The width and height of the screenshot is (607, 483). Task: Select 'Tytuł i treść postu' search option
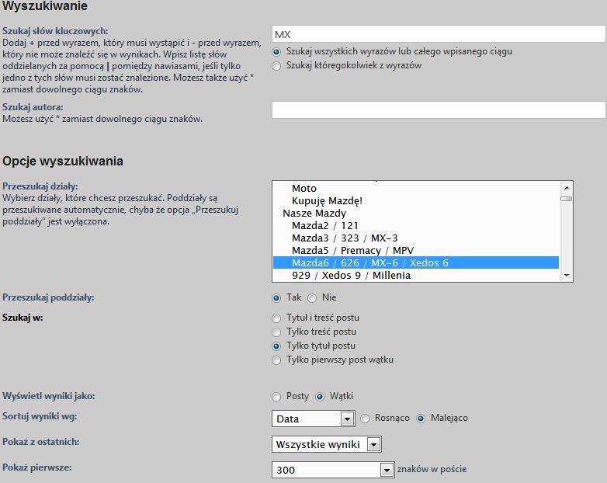(x=276, y=318)
